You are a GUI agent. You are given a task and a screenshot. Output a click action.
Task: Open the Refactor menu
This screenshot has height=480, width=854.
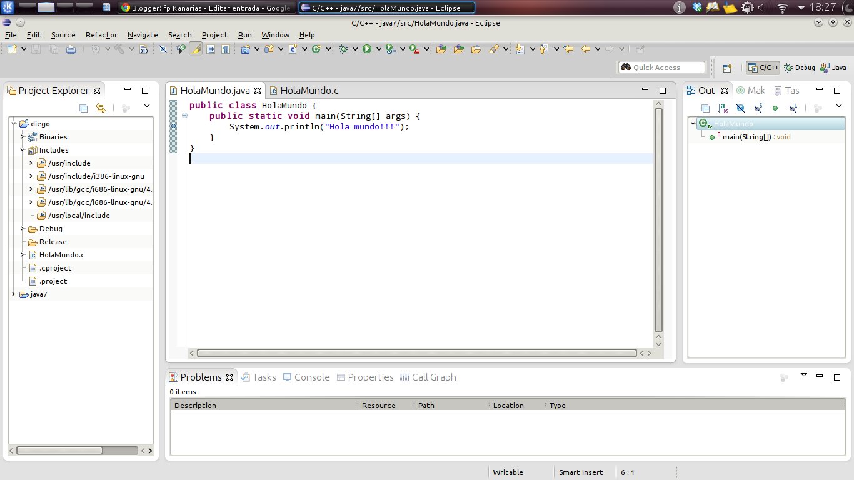[x=101, y=35]
